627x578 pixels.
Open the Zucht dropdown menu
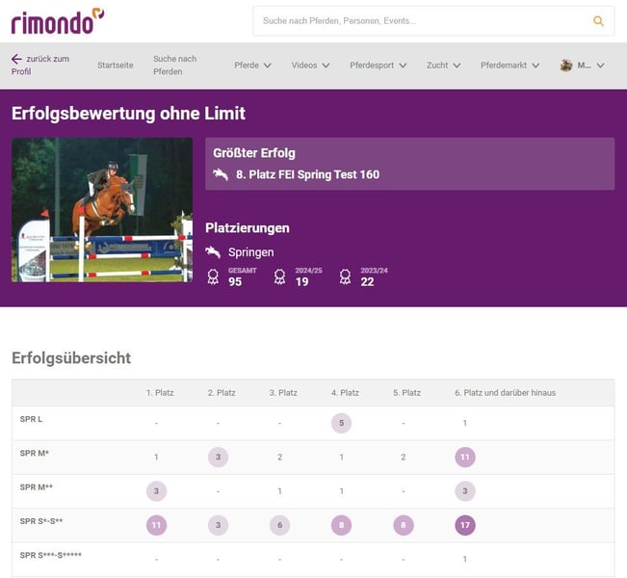pyautogui.click(x=444, y=66)
